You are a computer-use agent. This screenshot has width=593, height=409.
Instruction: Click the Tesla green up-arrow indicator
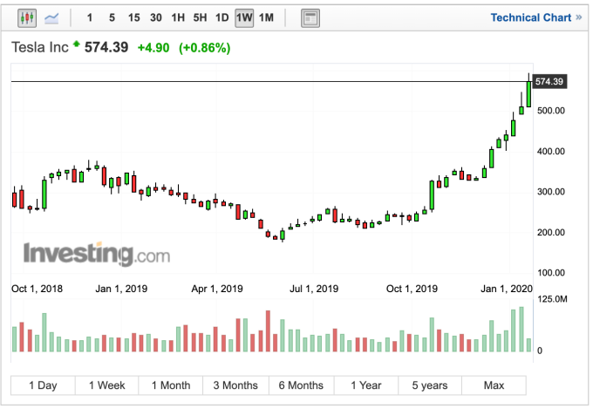pos(77,44)
